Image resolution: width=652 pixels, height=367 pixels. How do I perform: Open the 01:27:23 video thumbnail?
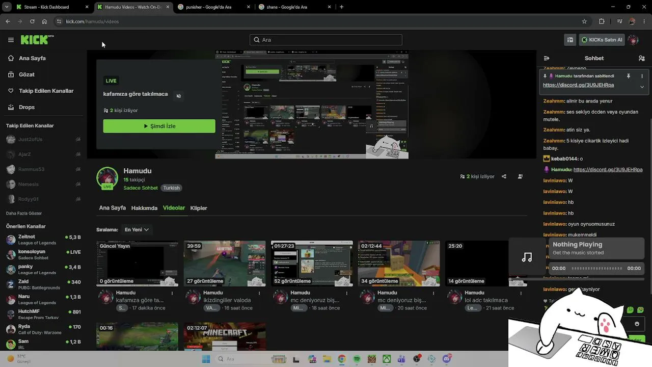(312, 264)
